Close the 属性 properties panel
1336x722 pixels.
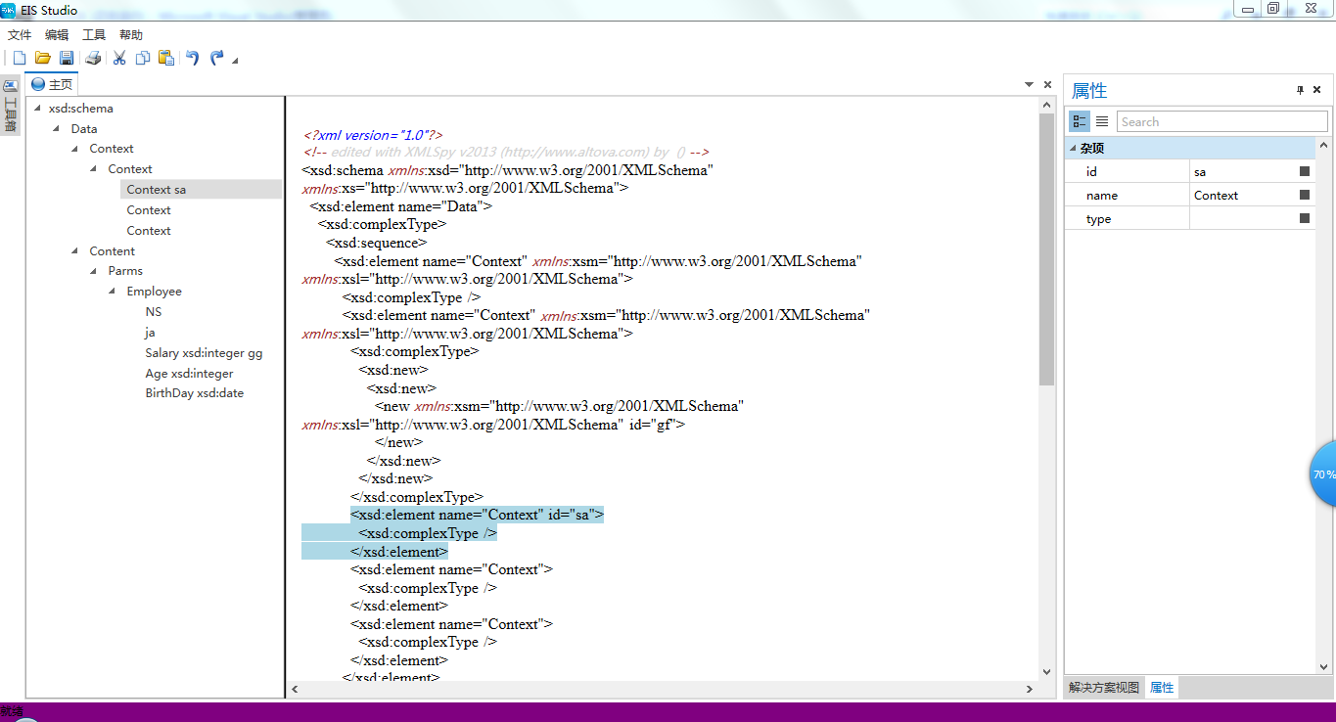click(x=1317, y=90)
